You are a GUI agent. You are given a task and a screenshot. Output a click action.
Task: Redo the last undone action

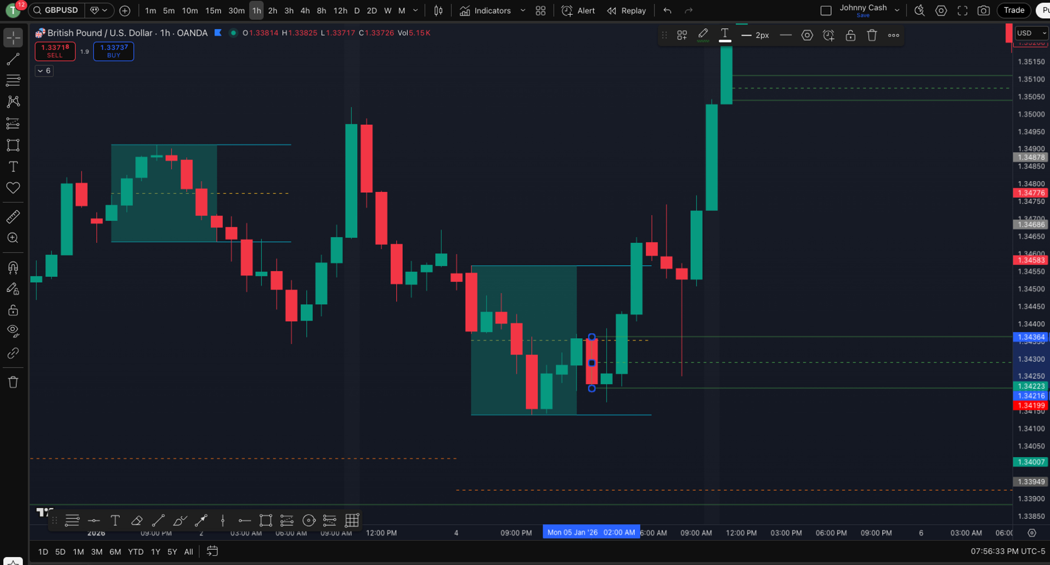pyautogui.click(x=689, y=11)
